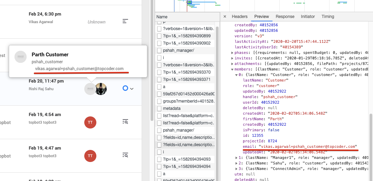Switch to the Preview tab
The height and width of the screenshot is (181, 373).
click(x=261, y=17)
